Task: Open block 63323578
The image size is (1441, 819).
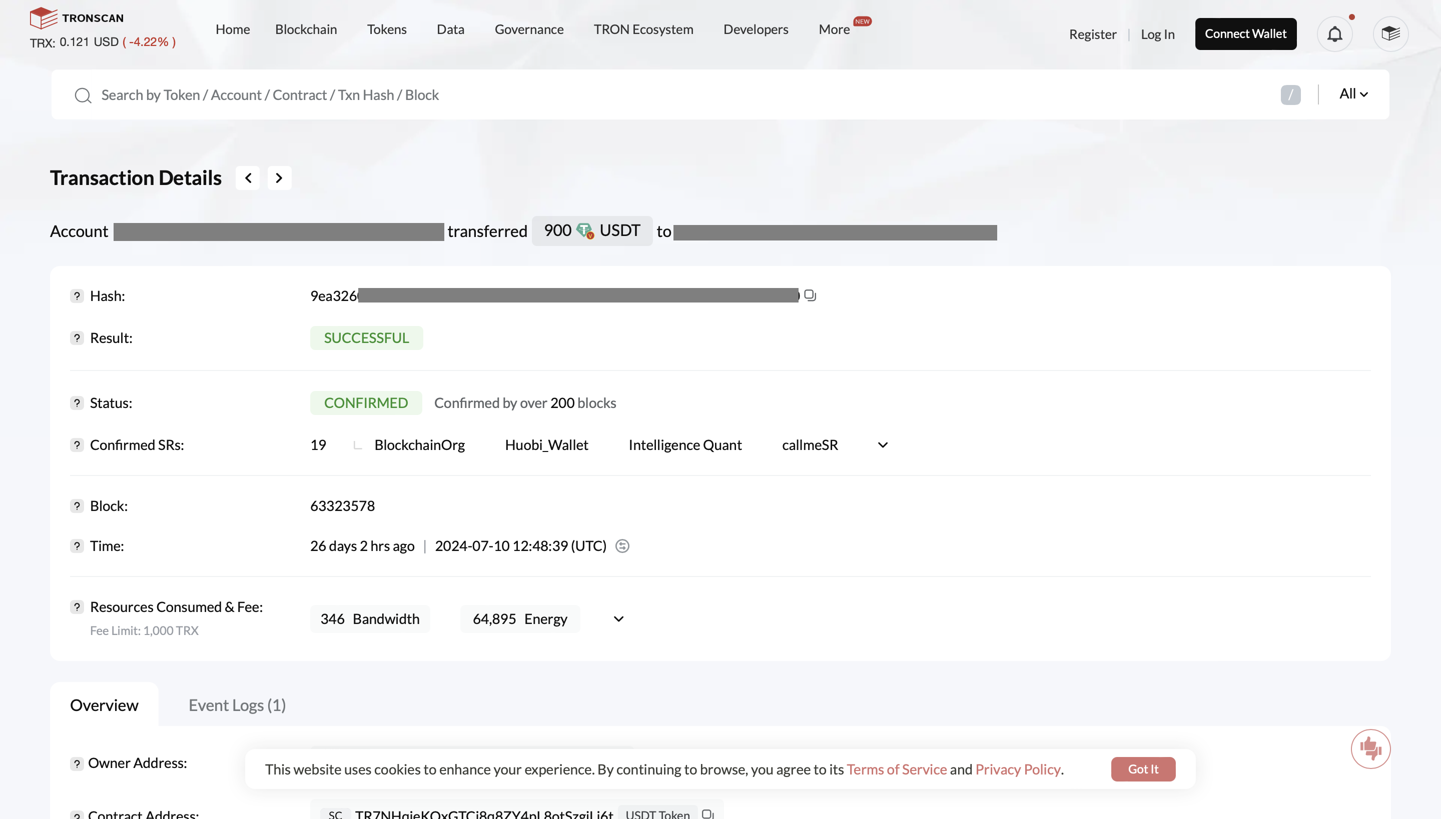Action: pyautogui.click(x=342, y=505)
